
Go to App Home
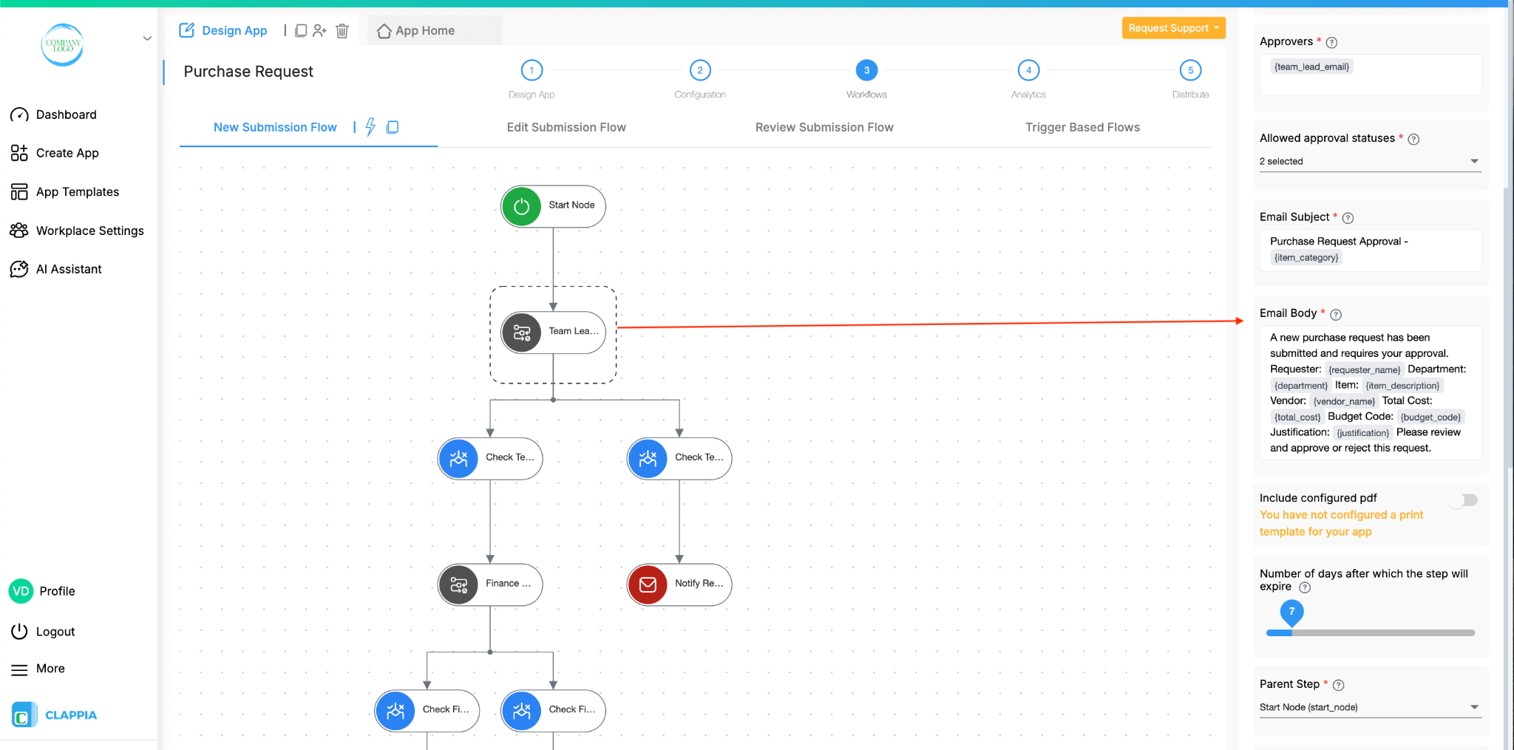tap(424, 30)
